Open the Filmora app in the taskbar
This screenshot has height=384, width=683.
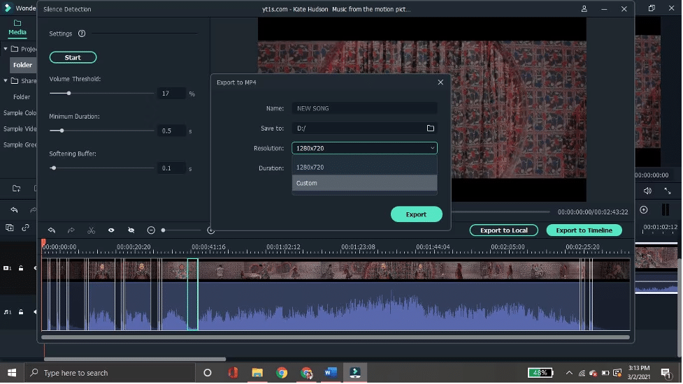[x=355, y=373]
